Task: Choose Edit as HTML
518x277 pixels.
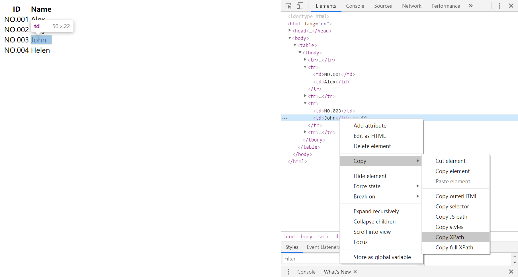Action: click(x=381, y=136)
